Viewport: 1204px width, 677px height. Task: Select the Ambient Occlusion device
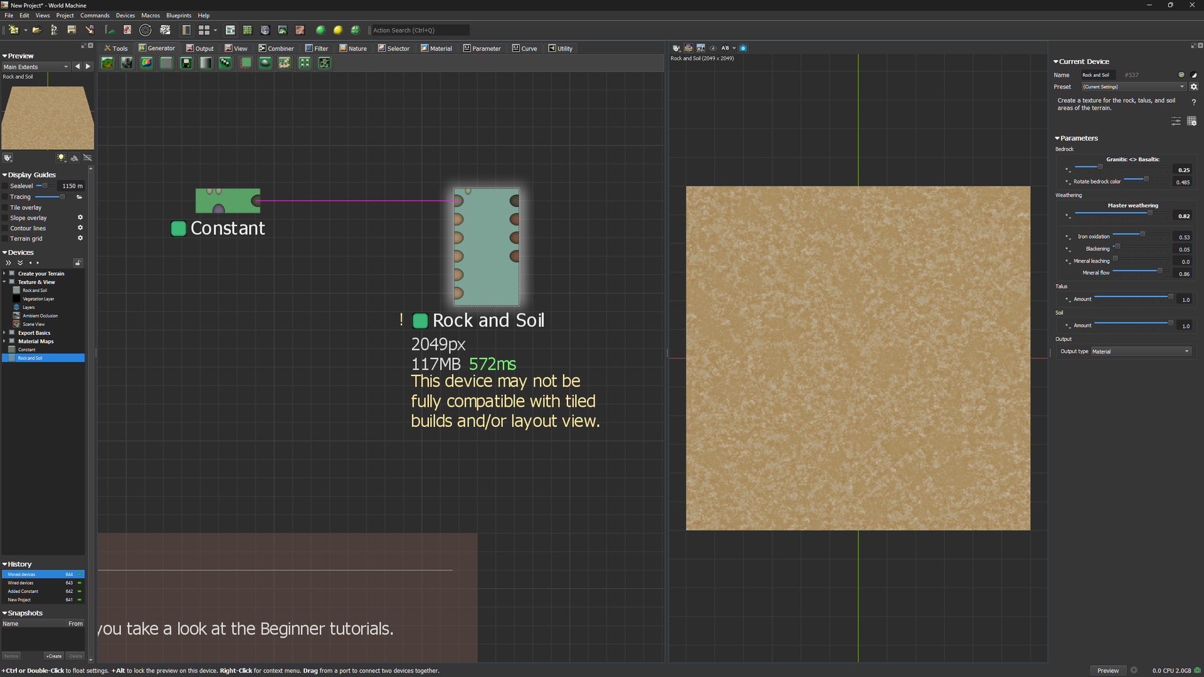(40, 316)
